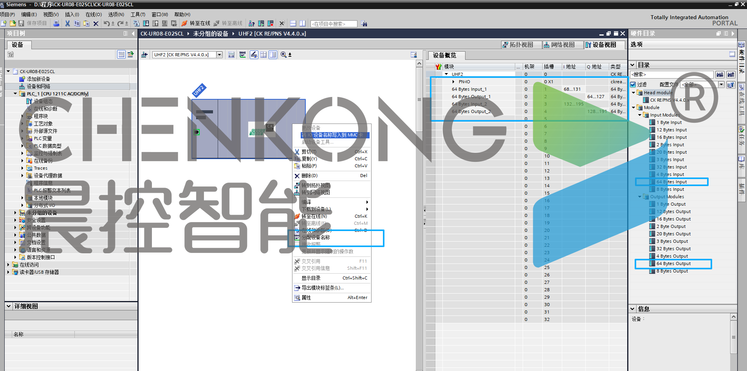Viewport: 747px width, 371px height.
Task: Open the 在线(O) menu
Action: 94,14
